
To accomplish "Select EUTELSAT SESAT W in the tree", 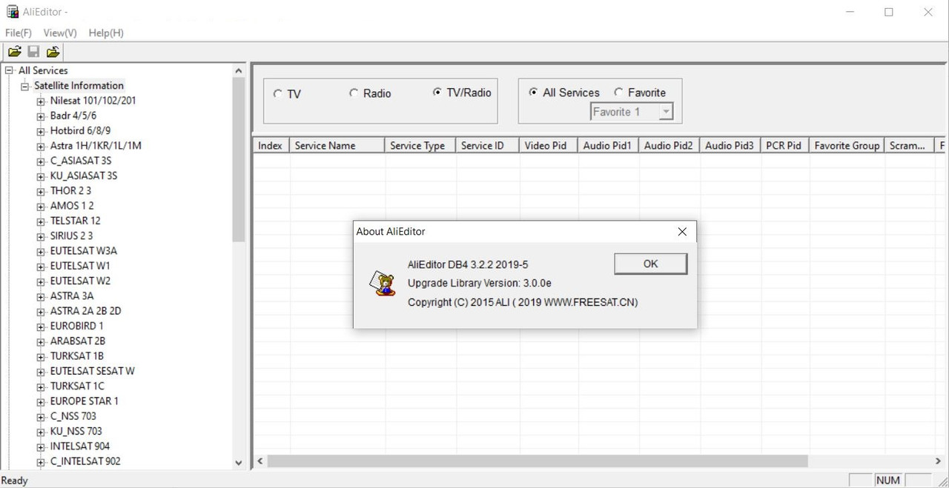I will tap(93, 371).
